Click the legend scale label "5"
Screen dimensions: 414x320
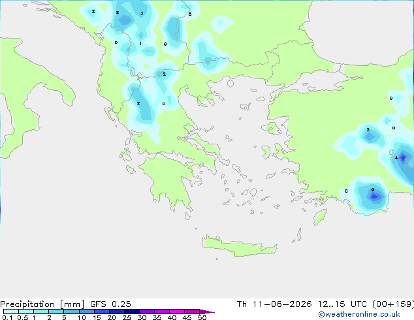coord(64,317)
